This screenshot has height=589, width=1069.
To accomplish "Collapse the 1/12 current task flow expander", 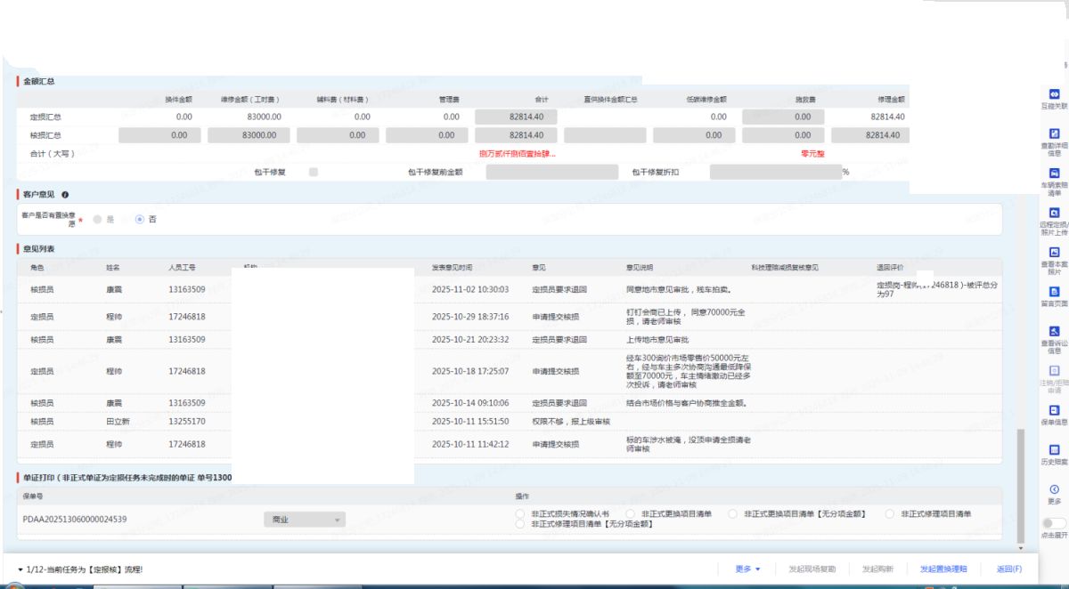I will click(20, 569).
